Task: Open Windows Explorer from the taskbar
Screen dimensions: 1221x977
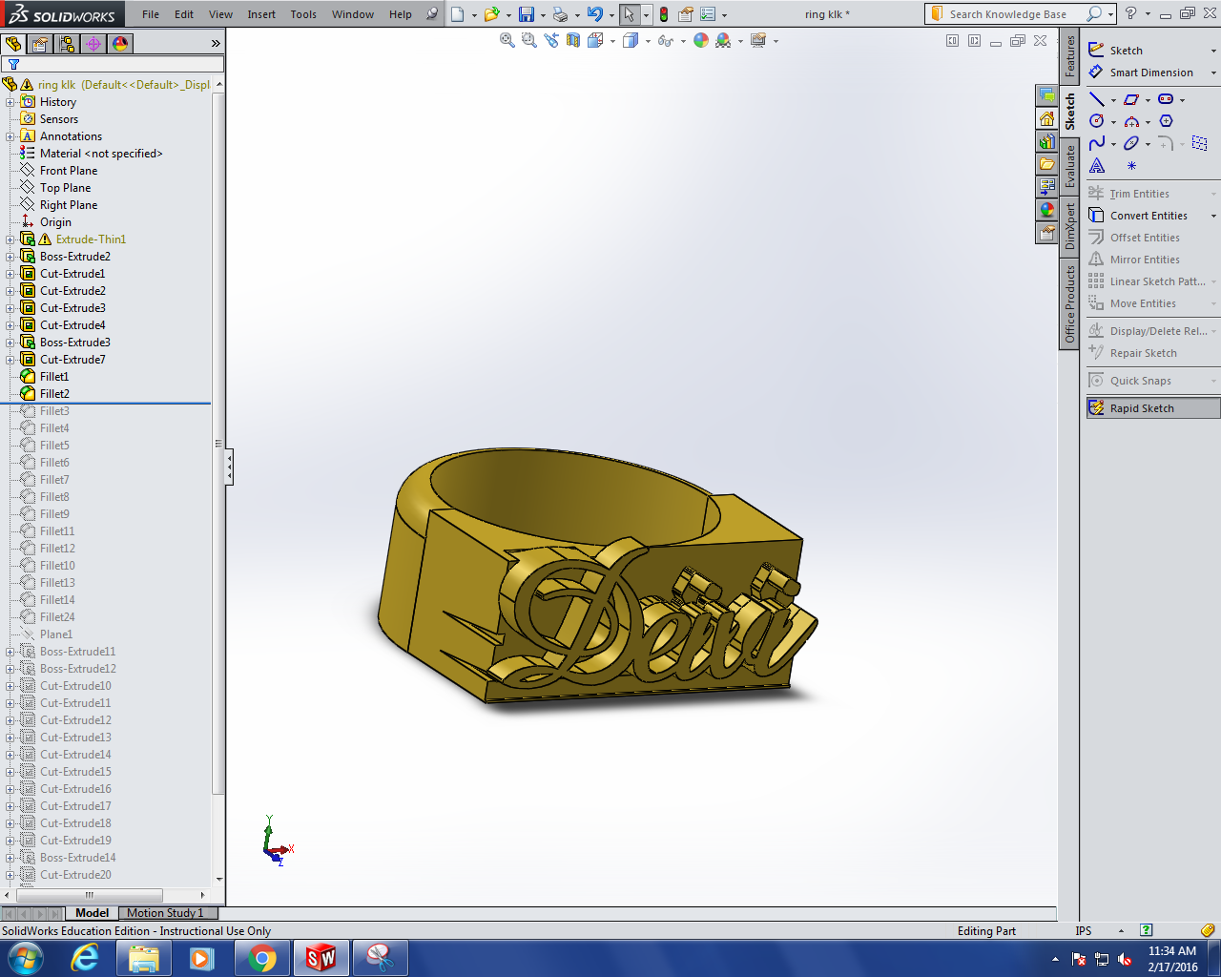Action: [x=144, y=958]
